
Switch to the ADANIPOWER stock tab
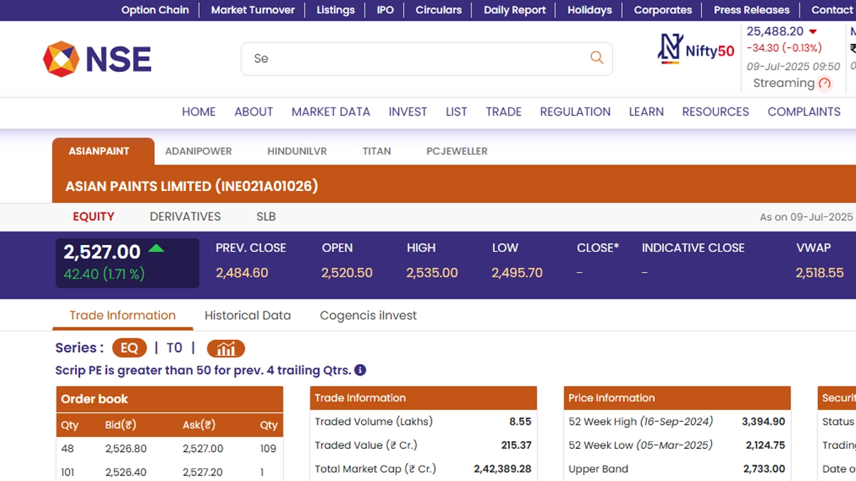[x=198, y=151]
